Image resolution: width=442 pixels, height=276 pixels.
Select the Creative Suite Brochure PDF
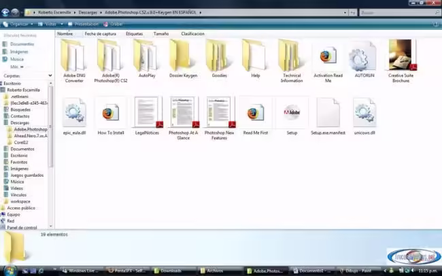401,61
